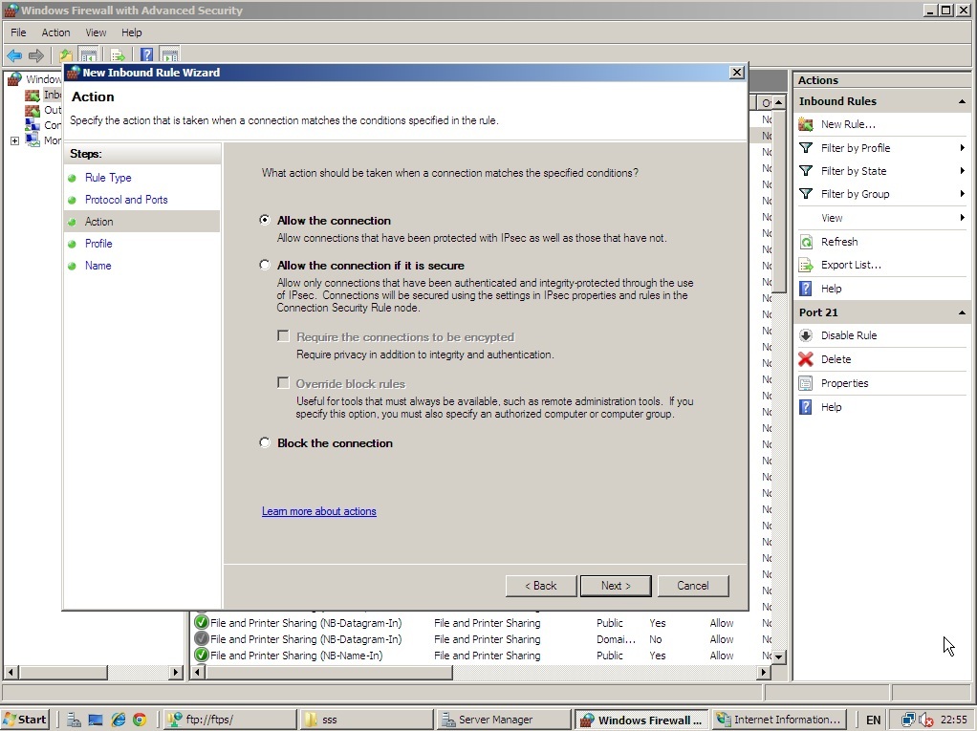
Task: Click the Export List toolbar icon
Action: [x=118, y=55]
